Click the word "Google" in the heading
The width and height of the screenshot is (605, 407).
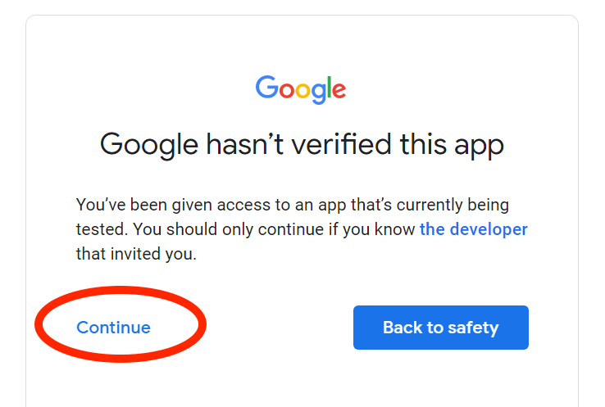point(148,145)
